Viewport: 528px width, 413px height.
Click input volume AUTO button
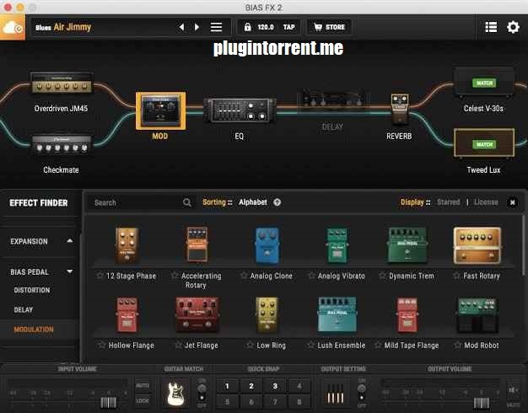142,385
